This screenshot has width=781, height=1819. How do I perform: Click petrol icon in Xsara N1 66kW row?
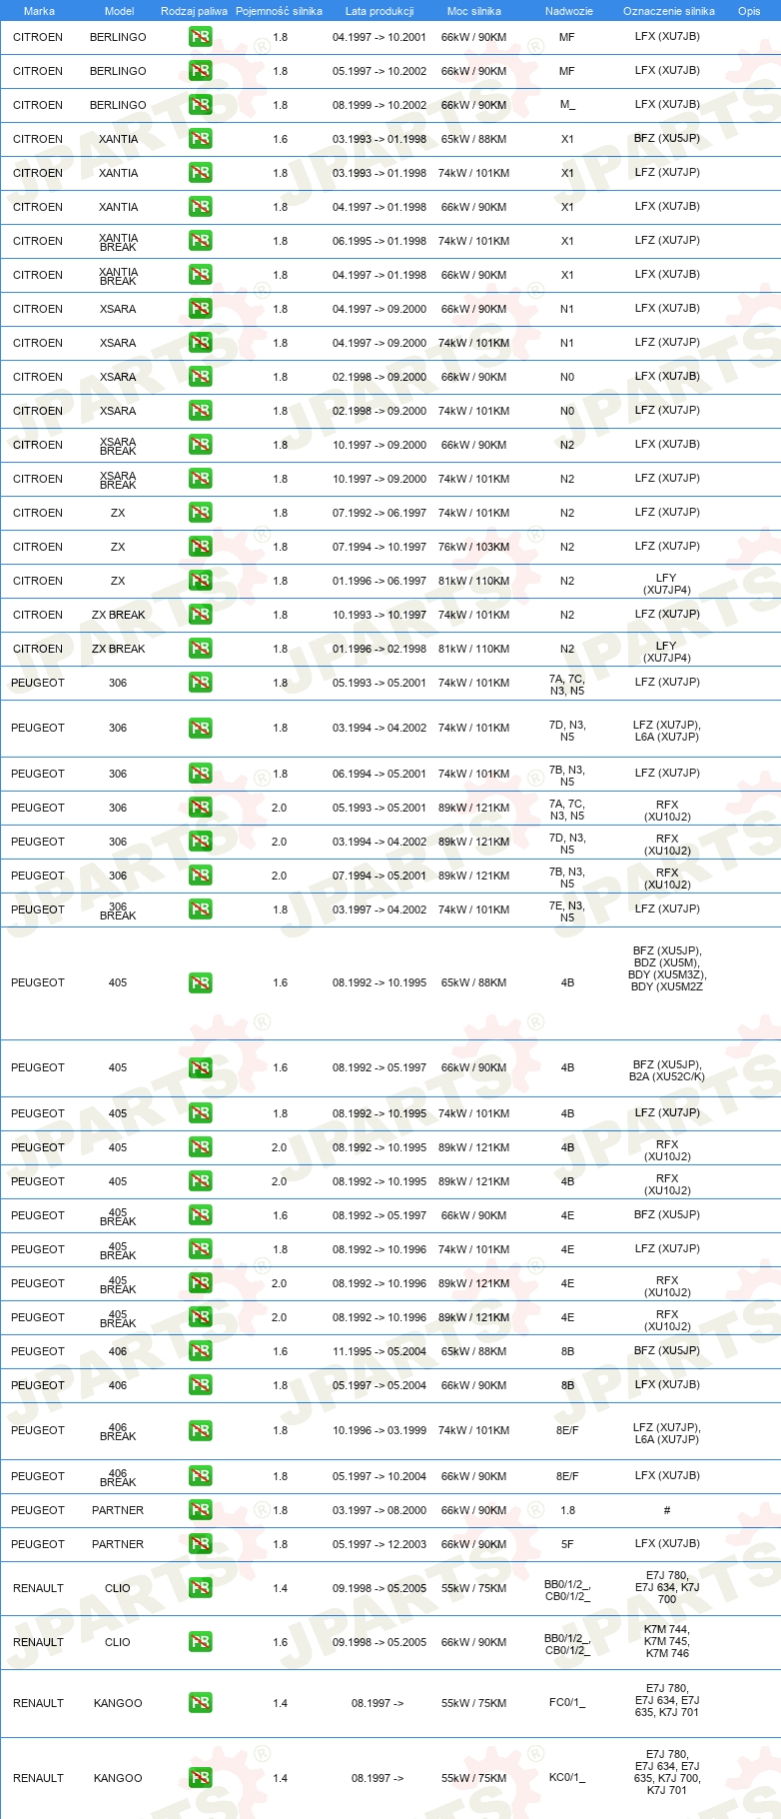point(200,309)
